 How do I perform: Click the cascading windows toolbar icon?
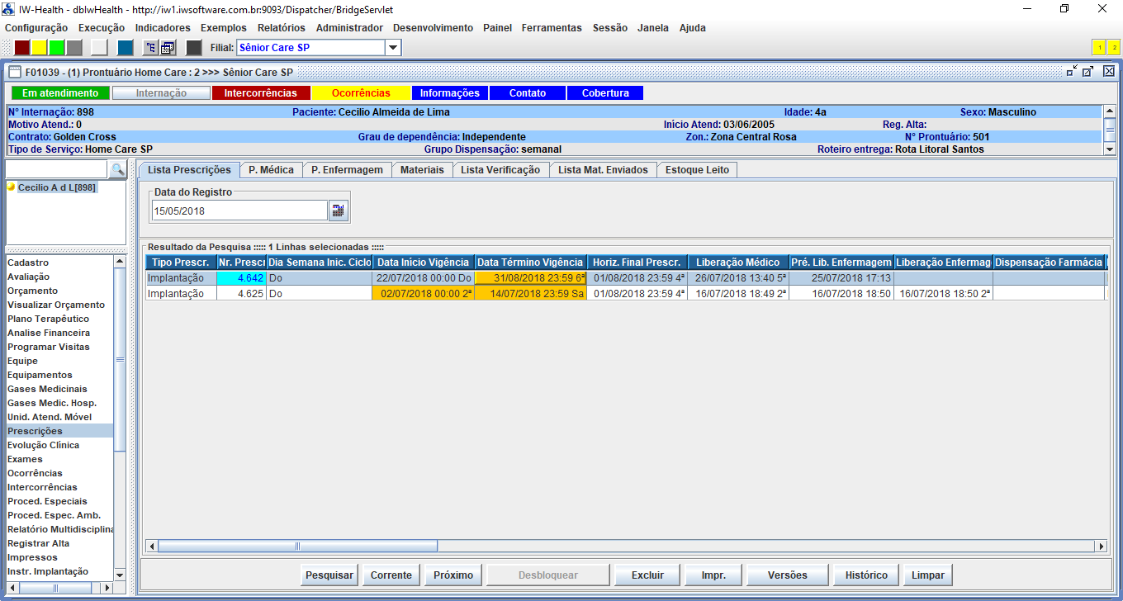(167, 48)
